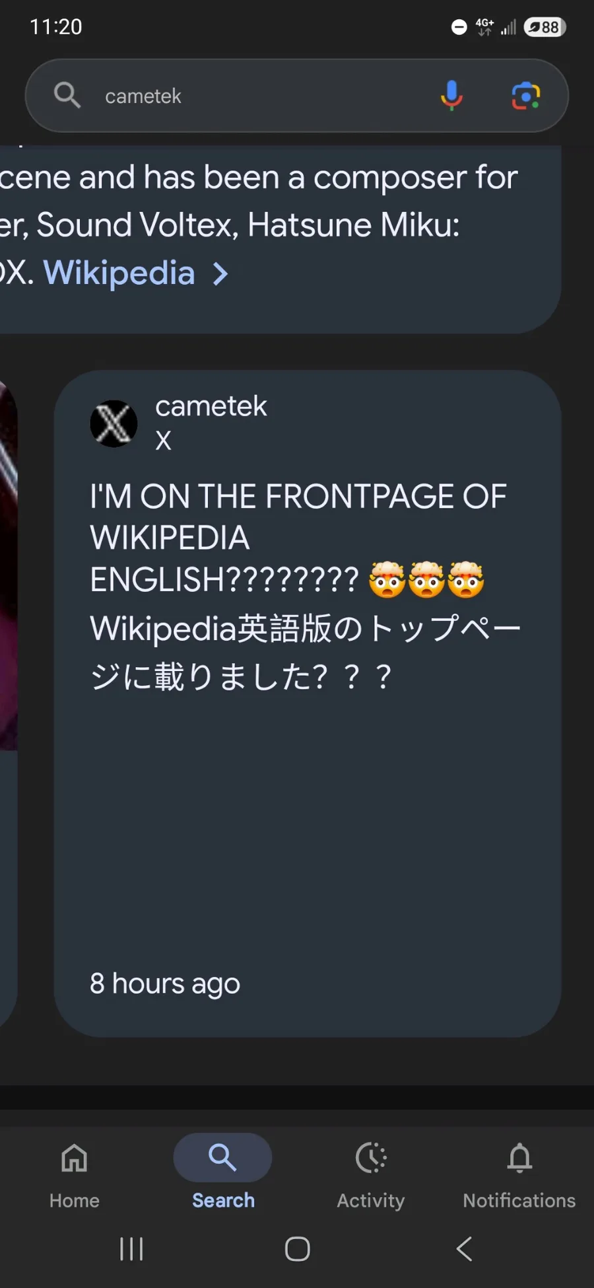Open Google Lens camera search
Screen dimensions: 594x1288
pyautogui.click(x=526, y=96)
